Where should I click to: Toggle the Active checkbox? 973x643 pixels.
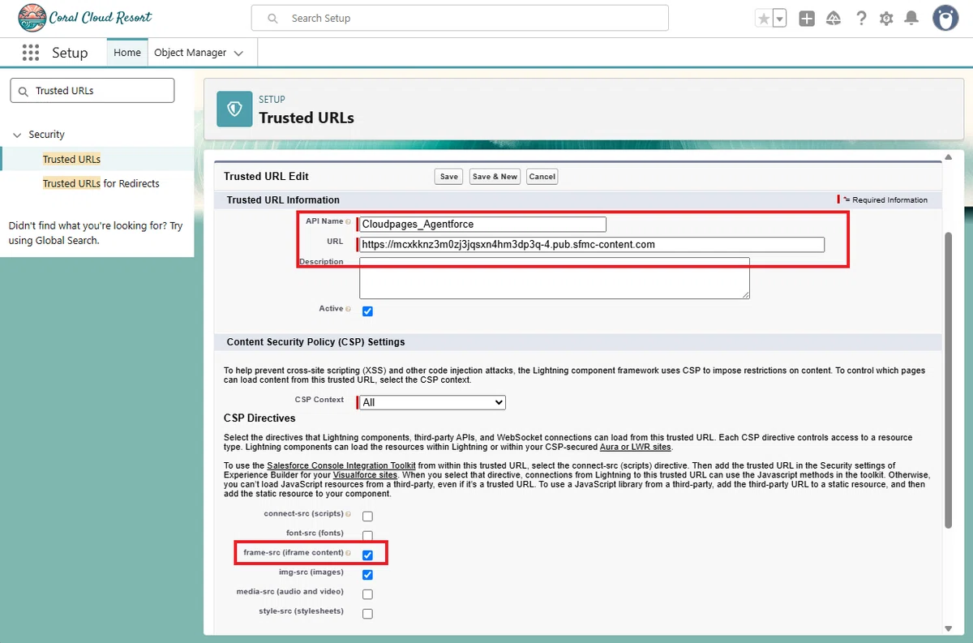point(367,311)
